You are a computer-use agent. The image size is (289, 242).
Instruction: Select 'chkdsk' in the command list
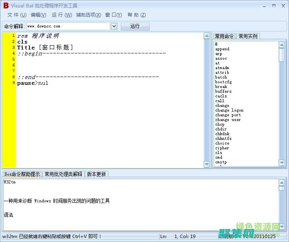[x=222, y=134]
